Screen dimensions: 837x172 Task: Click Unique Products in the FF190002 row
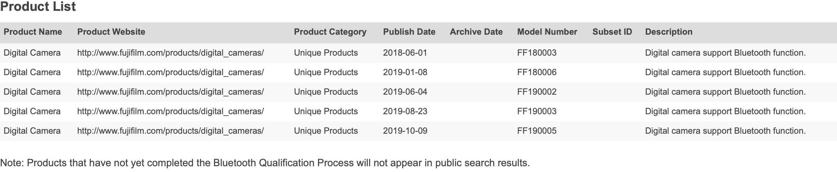click(x=326, y=92)
